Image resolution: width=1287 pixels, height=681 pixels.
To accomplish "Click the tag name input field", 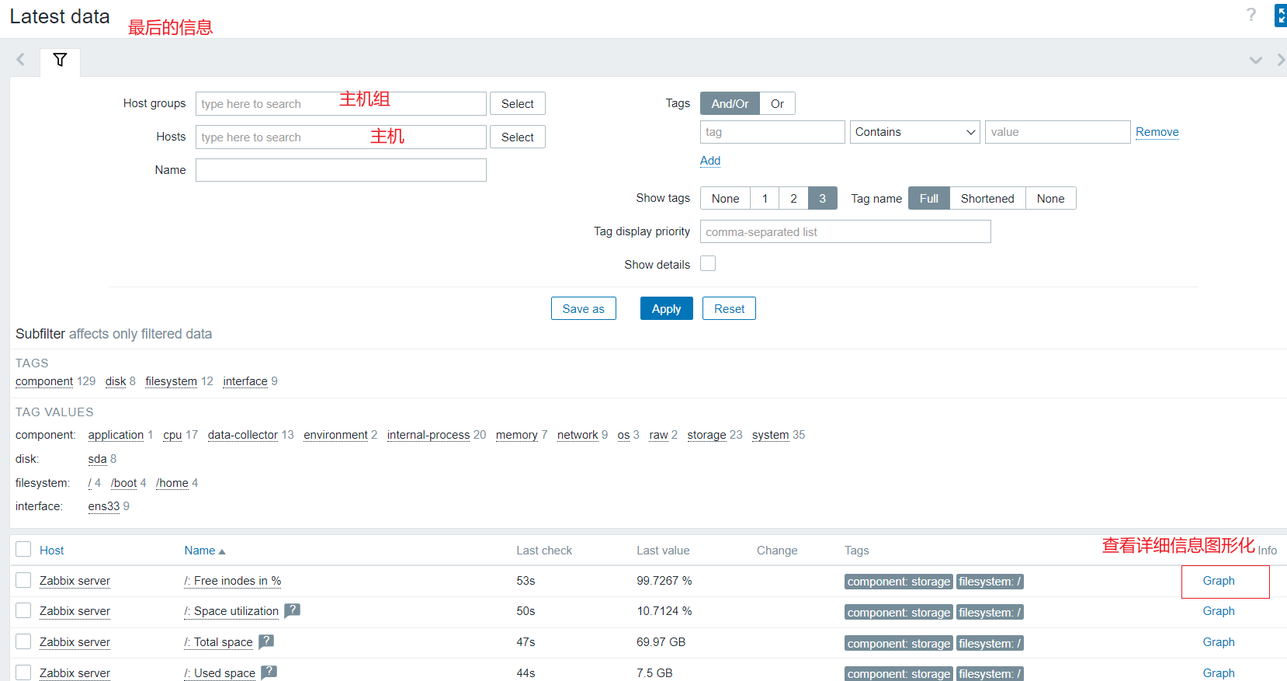I will coord(772,132).
